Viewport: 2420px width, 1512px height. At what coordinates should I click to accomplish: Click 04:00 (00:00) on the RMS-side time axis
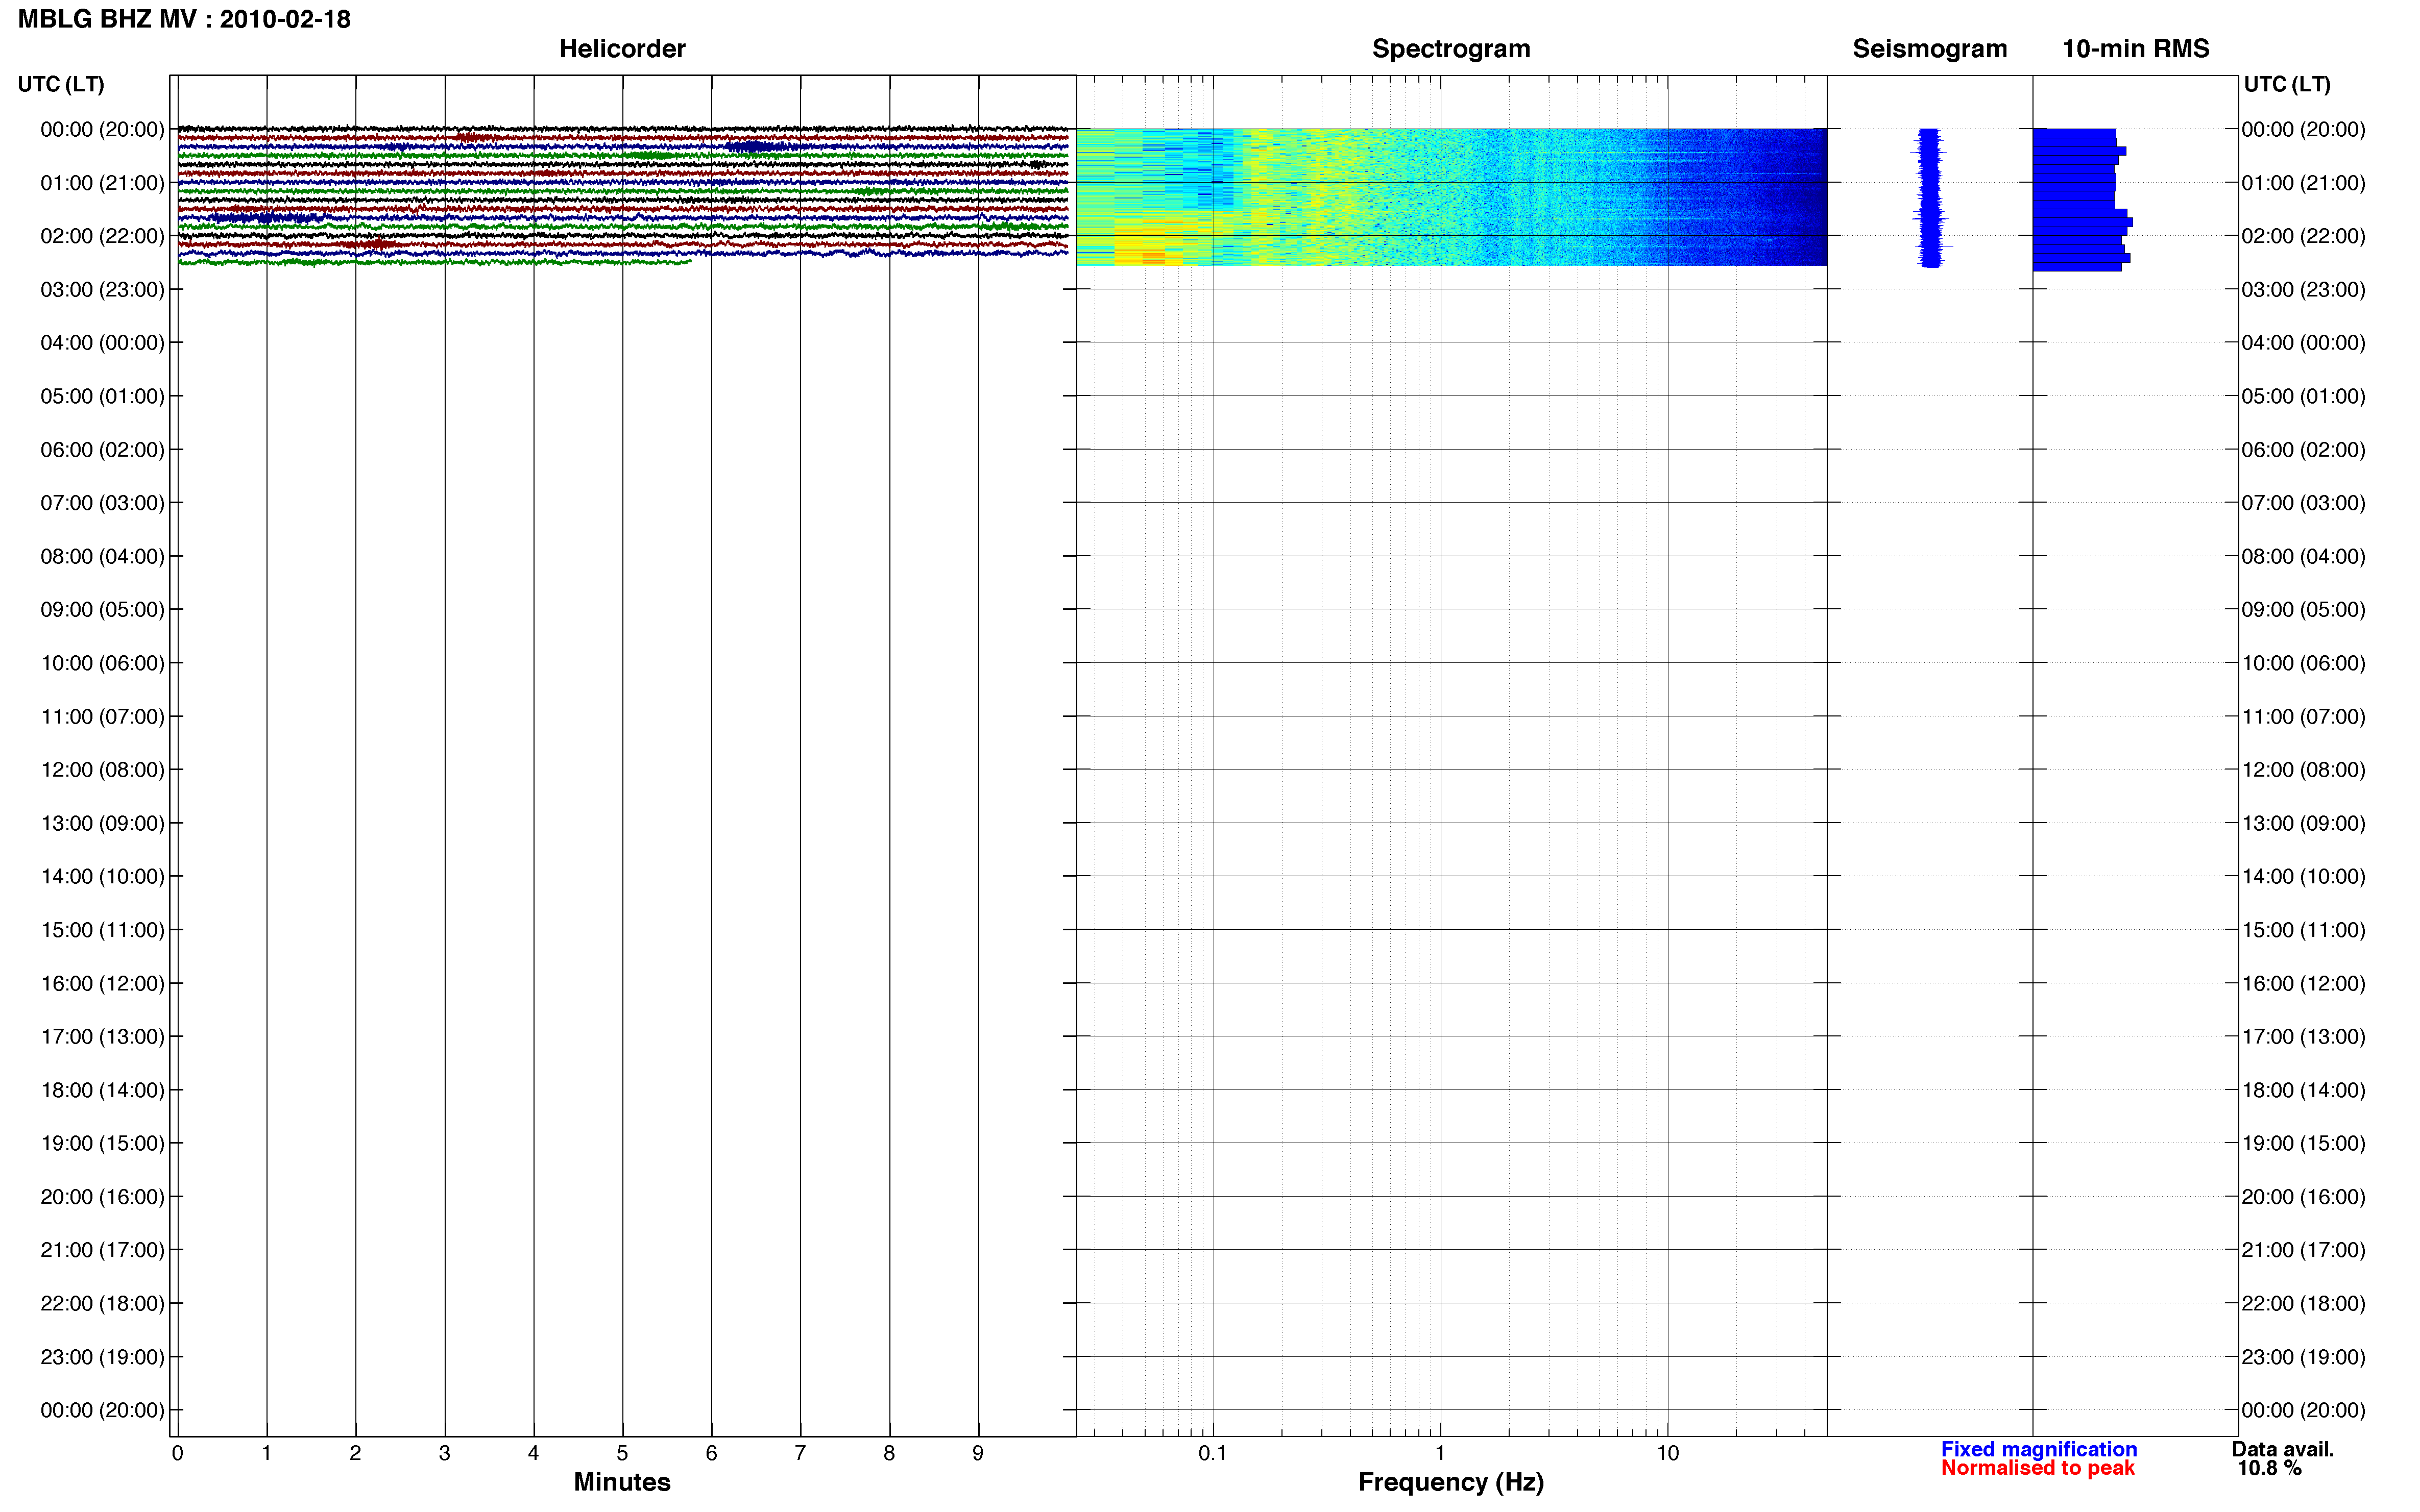[x=2303, y=342]
